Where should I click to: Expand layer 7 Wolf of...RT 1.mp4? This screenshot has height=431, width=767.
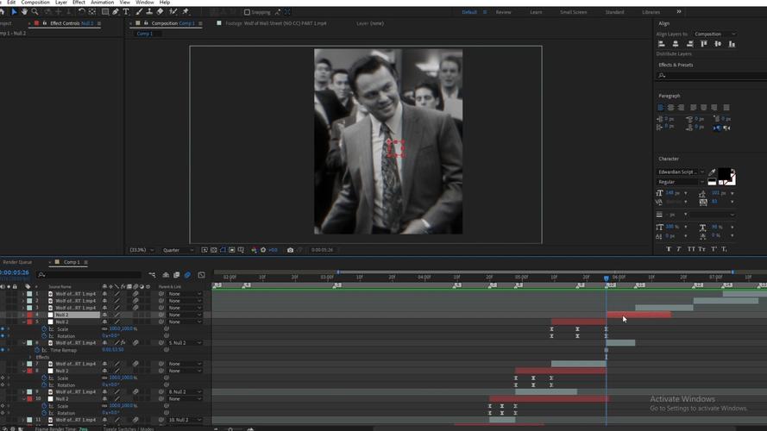(23, 364)
